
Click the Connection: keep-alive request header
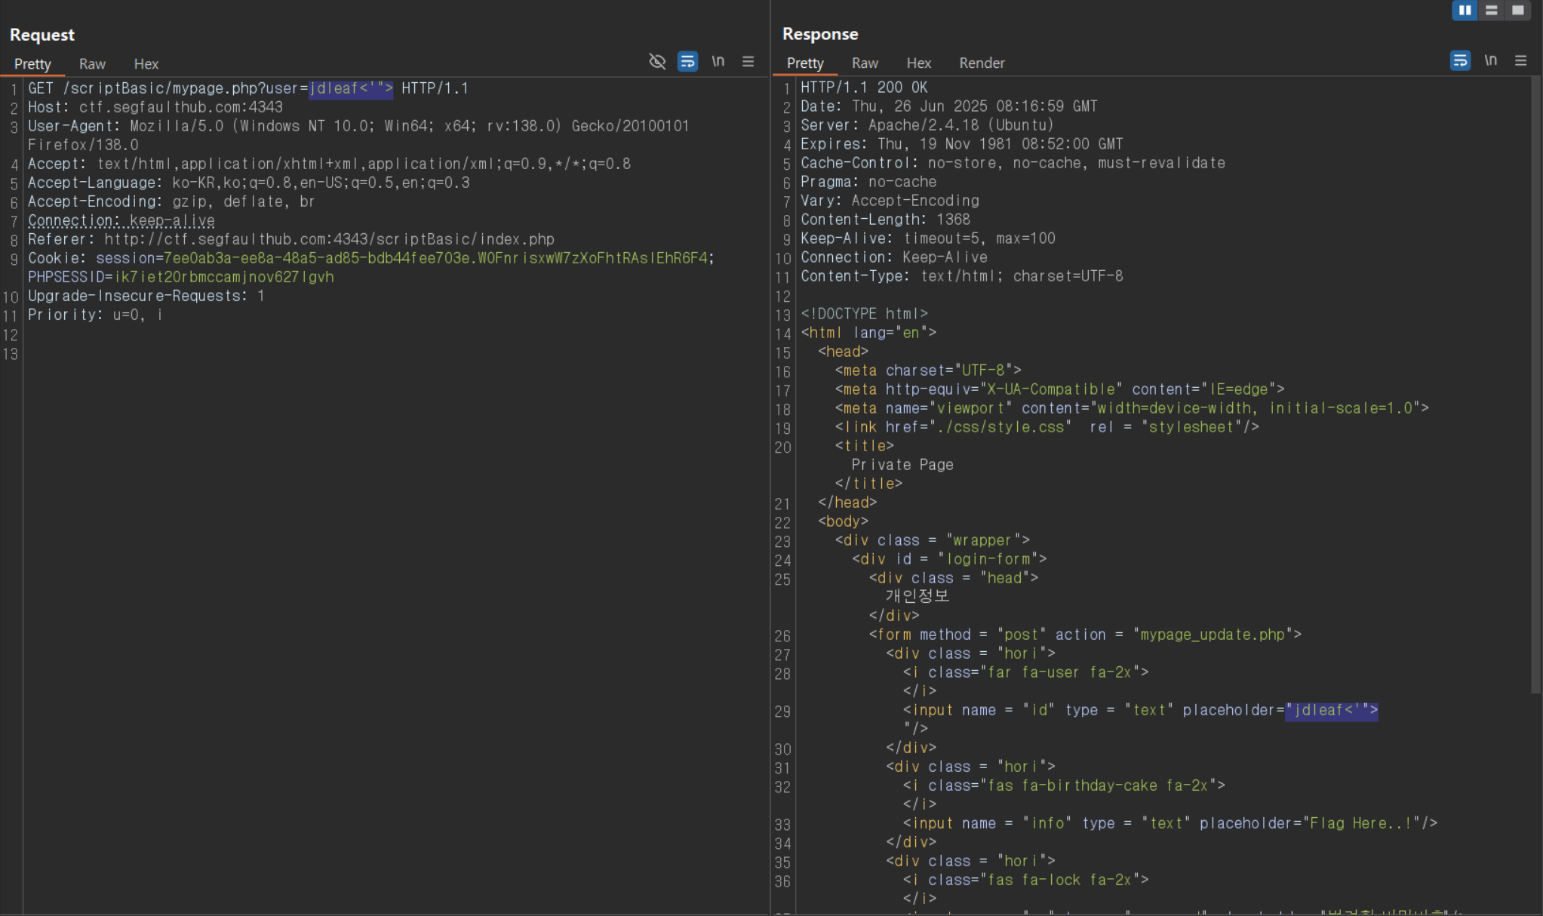(x=121, y=220)
